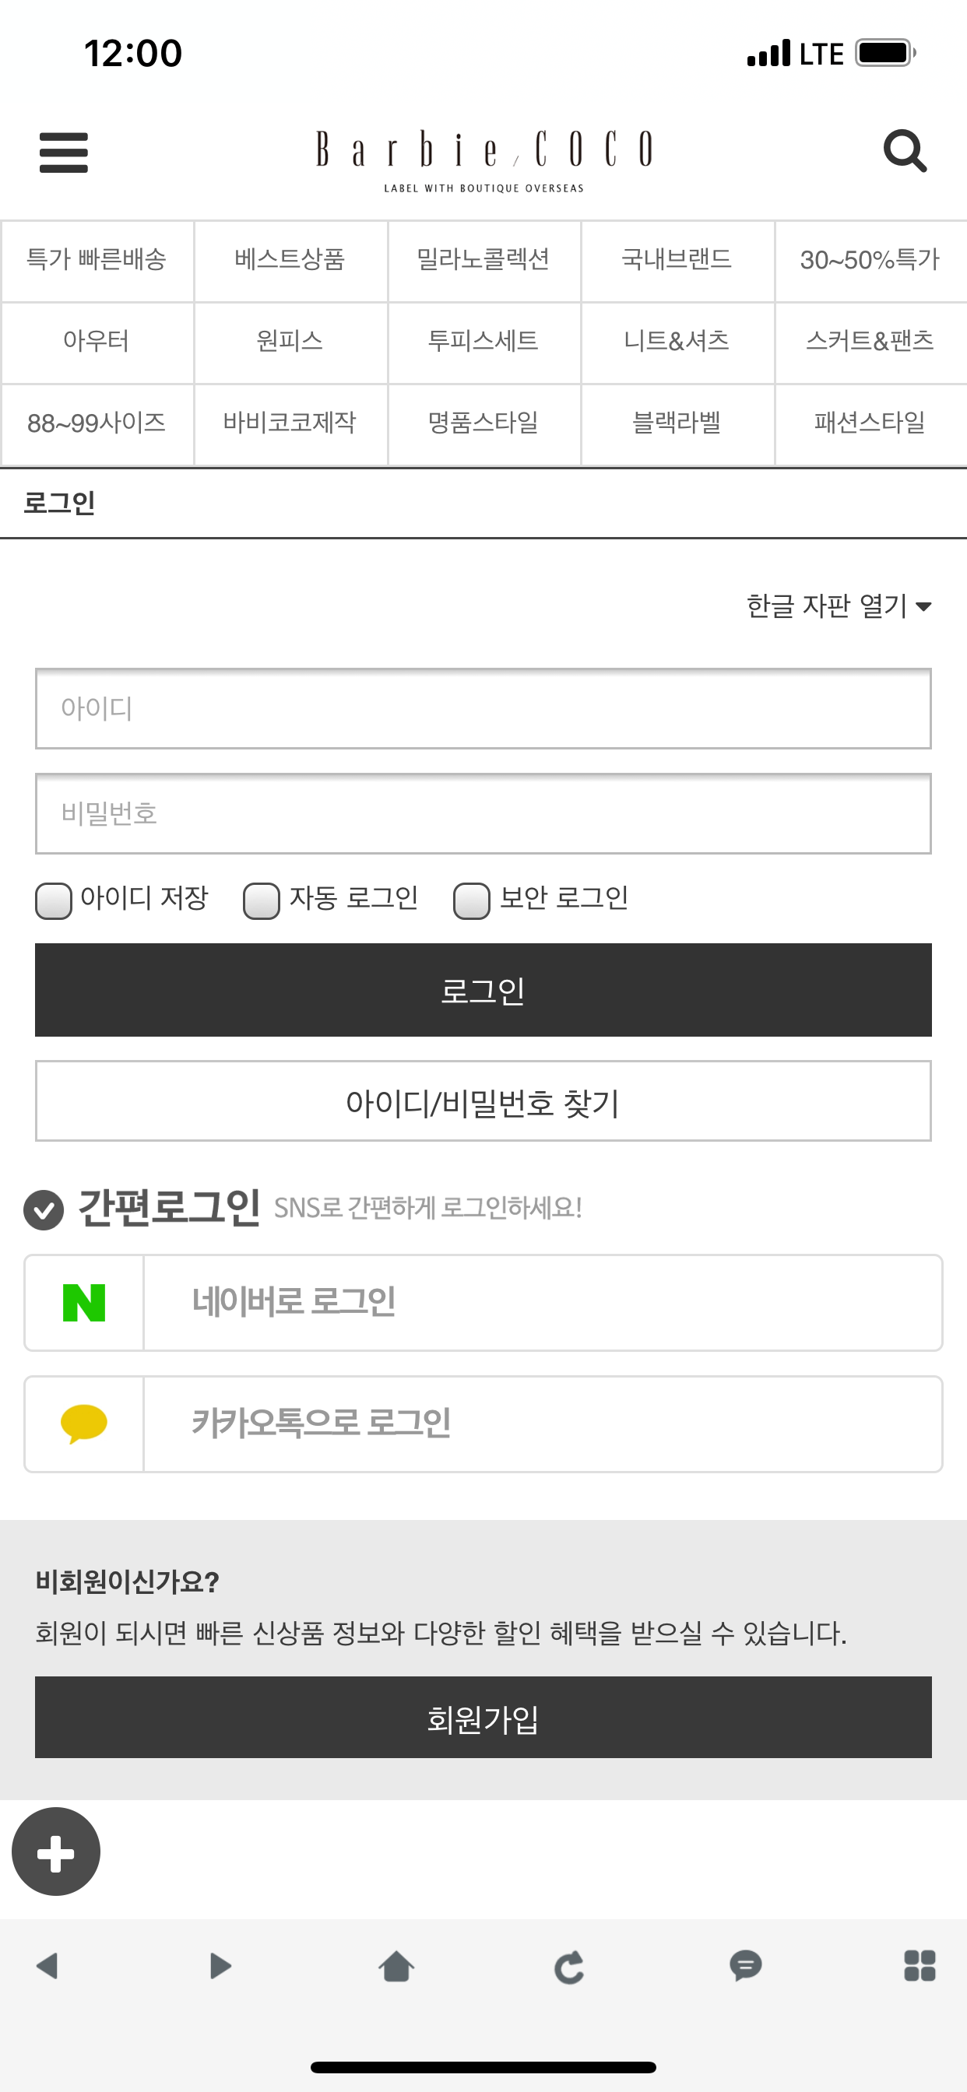This screenshot has height=2092, width=967.
Task: Focus the 아이디 input field
Action: coord(483,708)
